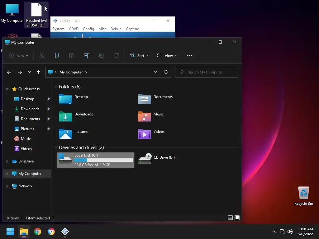This screenshot has width=319, height=239.
Task: Click the Local Disk (C:) usage bar
Action: (103, 160)
